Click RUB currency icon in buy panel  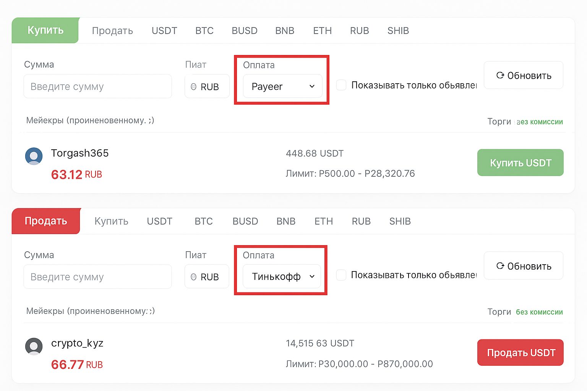pos(194,87)
